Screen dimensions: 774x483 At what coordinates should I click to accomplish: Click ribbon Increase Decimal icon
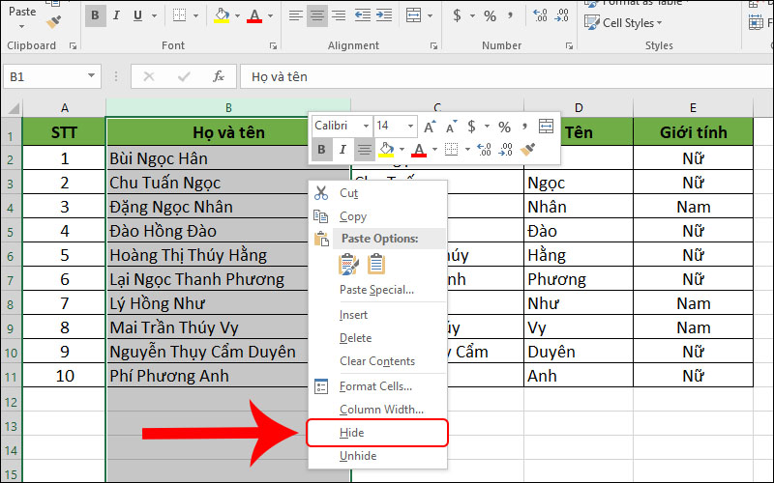point(540,15)
